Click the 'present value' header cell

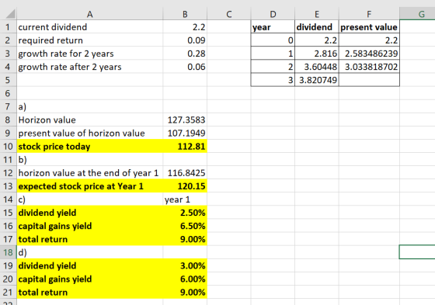(369, 27)
